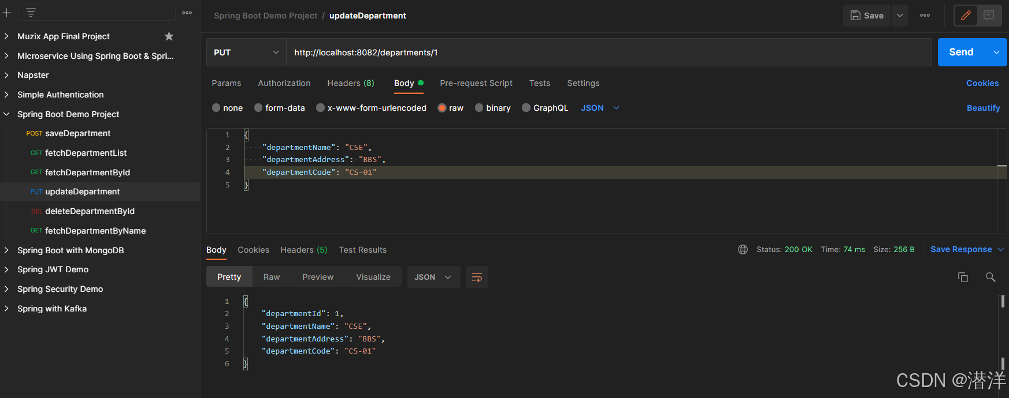
Task: Open the Authorization tab
Action: (x=284, y=83)
